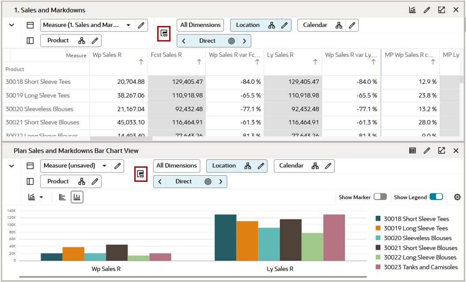Select the Location dimension in the top view
This screenshot has height=282, width=466.
(x=248, y=25)
